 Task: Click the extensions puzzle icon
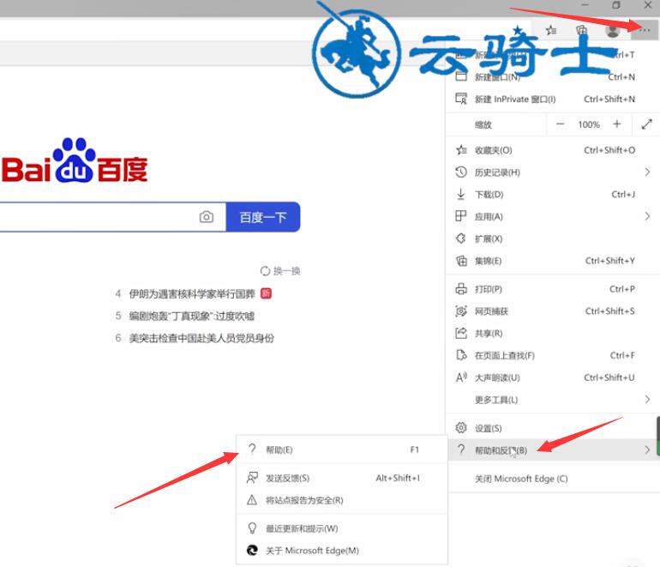[x=461, y=238]
